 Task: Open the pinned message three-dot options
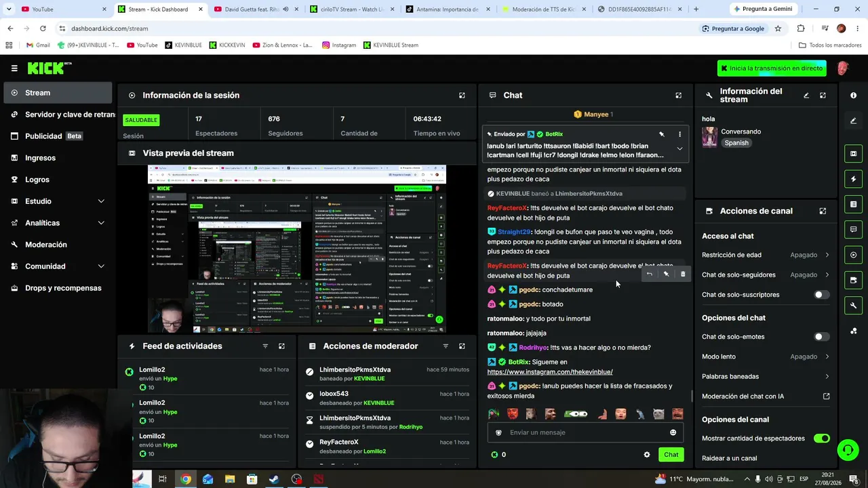[679, 134]
